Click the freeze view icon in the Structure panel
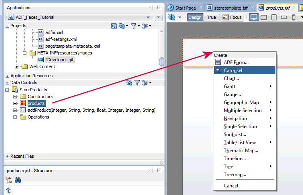The height and width of the screenshot is (195, 303). [8, 180]
